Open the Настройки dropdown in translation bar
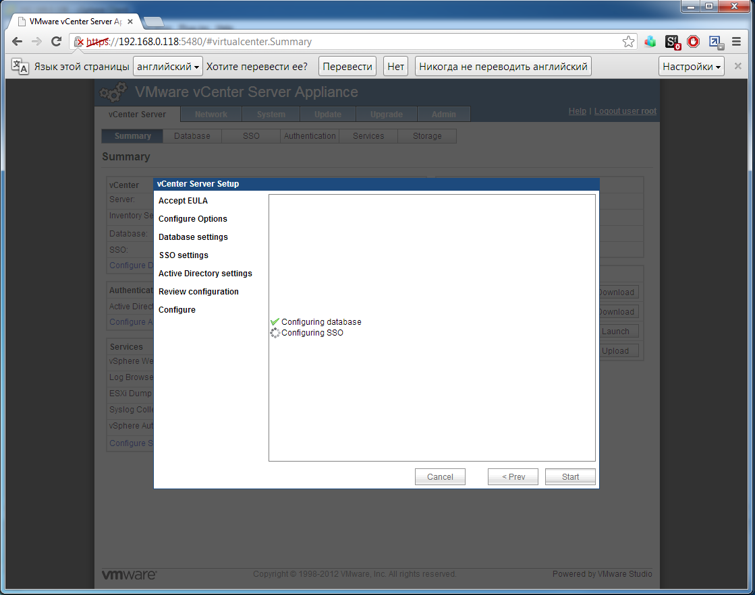The height and width of the screenshot is (595, 755). [692, 67]
